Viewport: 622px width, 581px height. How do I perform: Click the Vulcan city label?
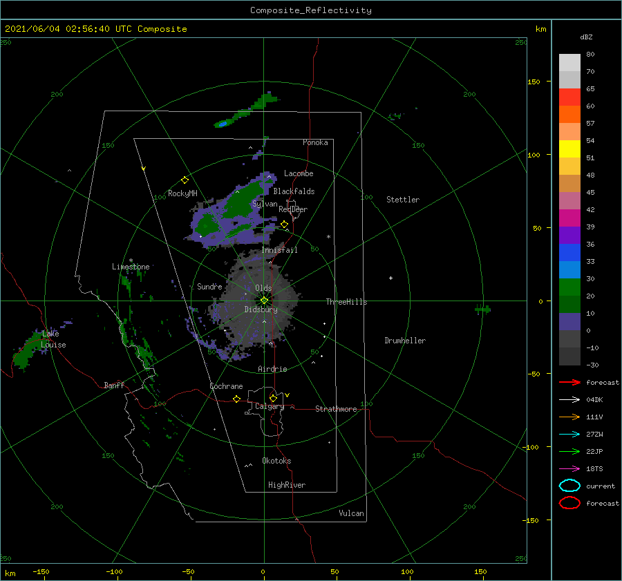pyautogui.click(x=352, y=513)
